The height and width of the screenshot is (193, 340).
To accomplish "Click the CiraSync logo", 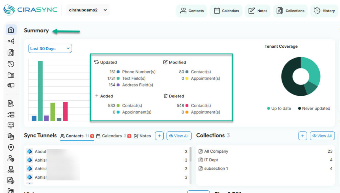I will [x=30, y=10].
